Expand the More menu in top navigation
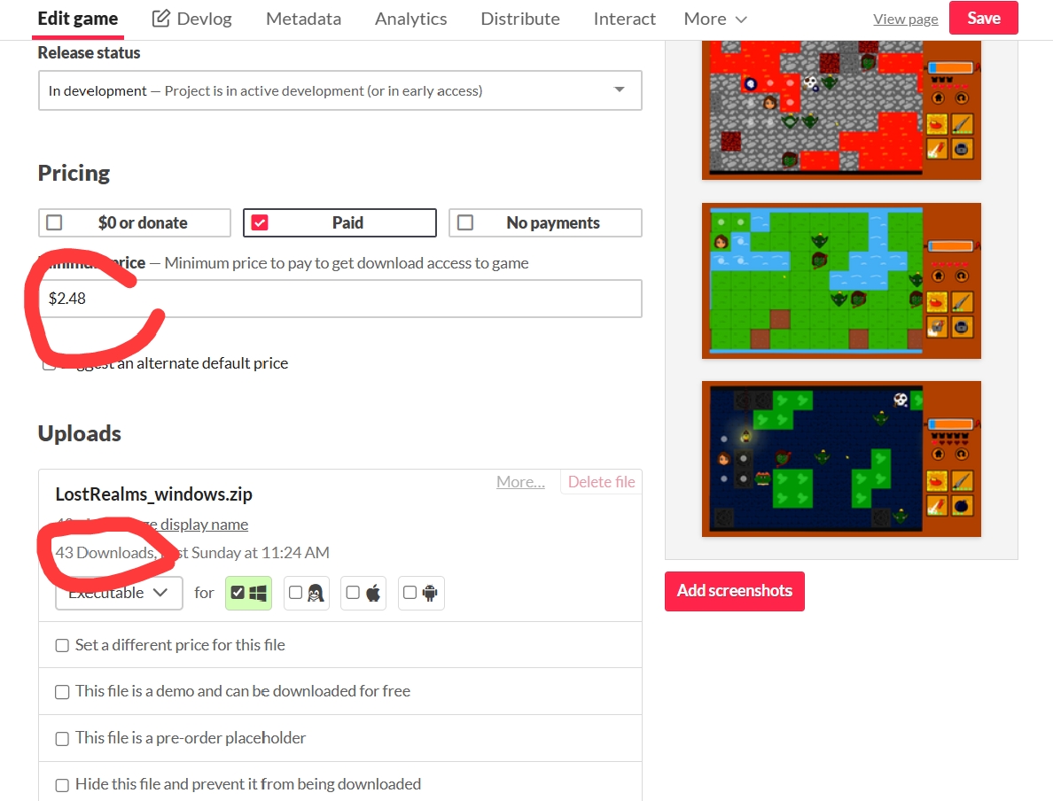 (x=714, y=19)
